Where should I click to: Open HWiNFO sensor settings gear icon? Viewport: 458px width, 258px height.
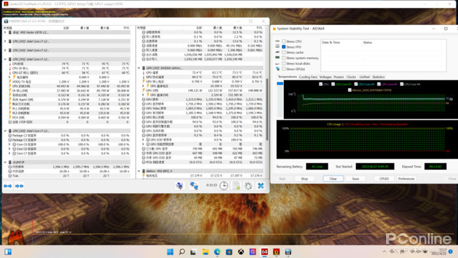point(248,185)
